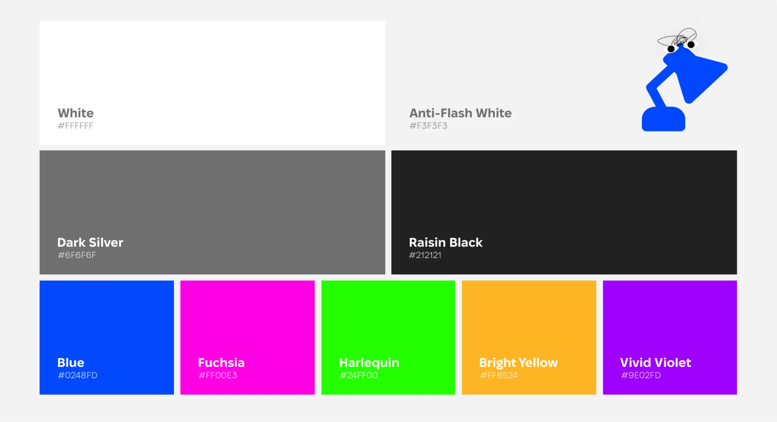The height and width of the screenshot is (422, 777).
Task: Click the hex code #6F6F6F
Action: click(x=77, y=255)
